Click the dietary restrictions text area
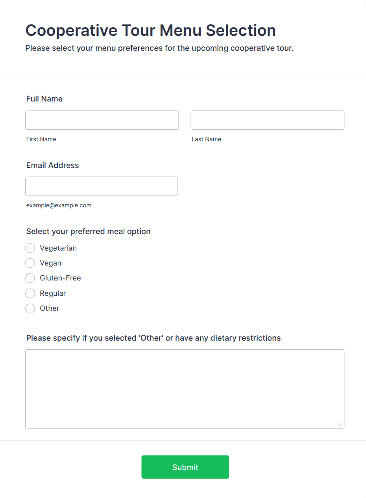Screen dimensions: 366x498 coord(185,389)
